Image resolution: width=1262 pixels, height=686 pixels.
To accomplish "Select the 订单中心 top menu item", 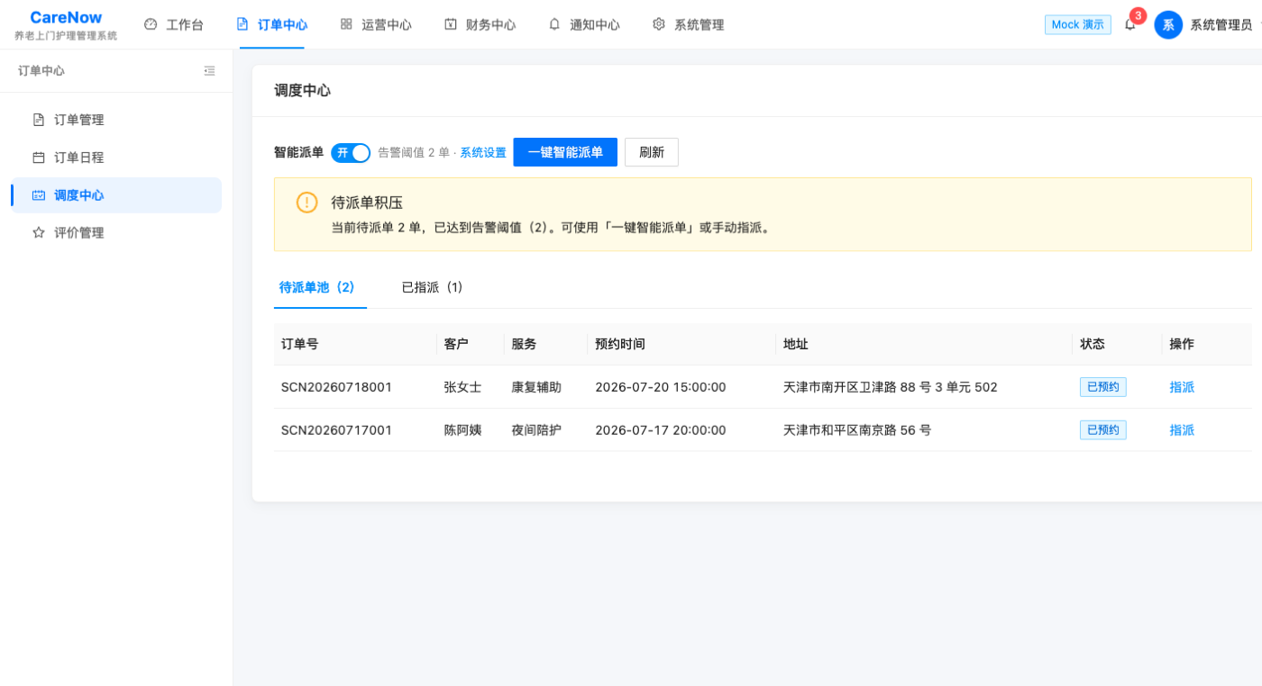I will pyautogui.click(x=272, y=24).
